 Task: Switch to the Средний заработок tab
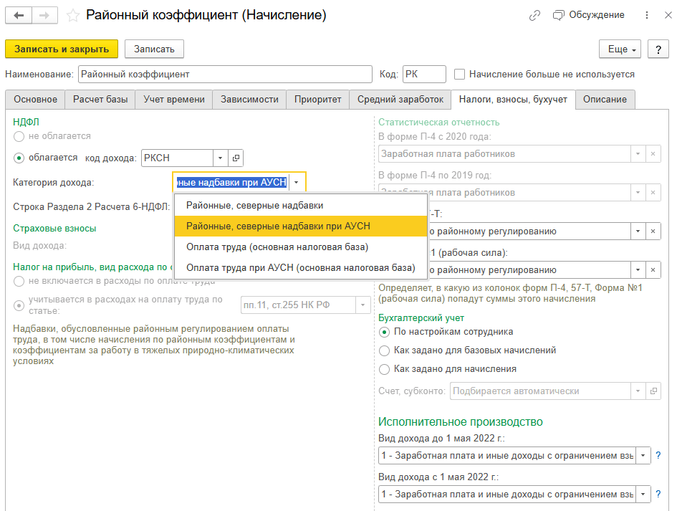(400, 100)
